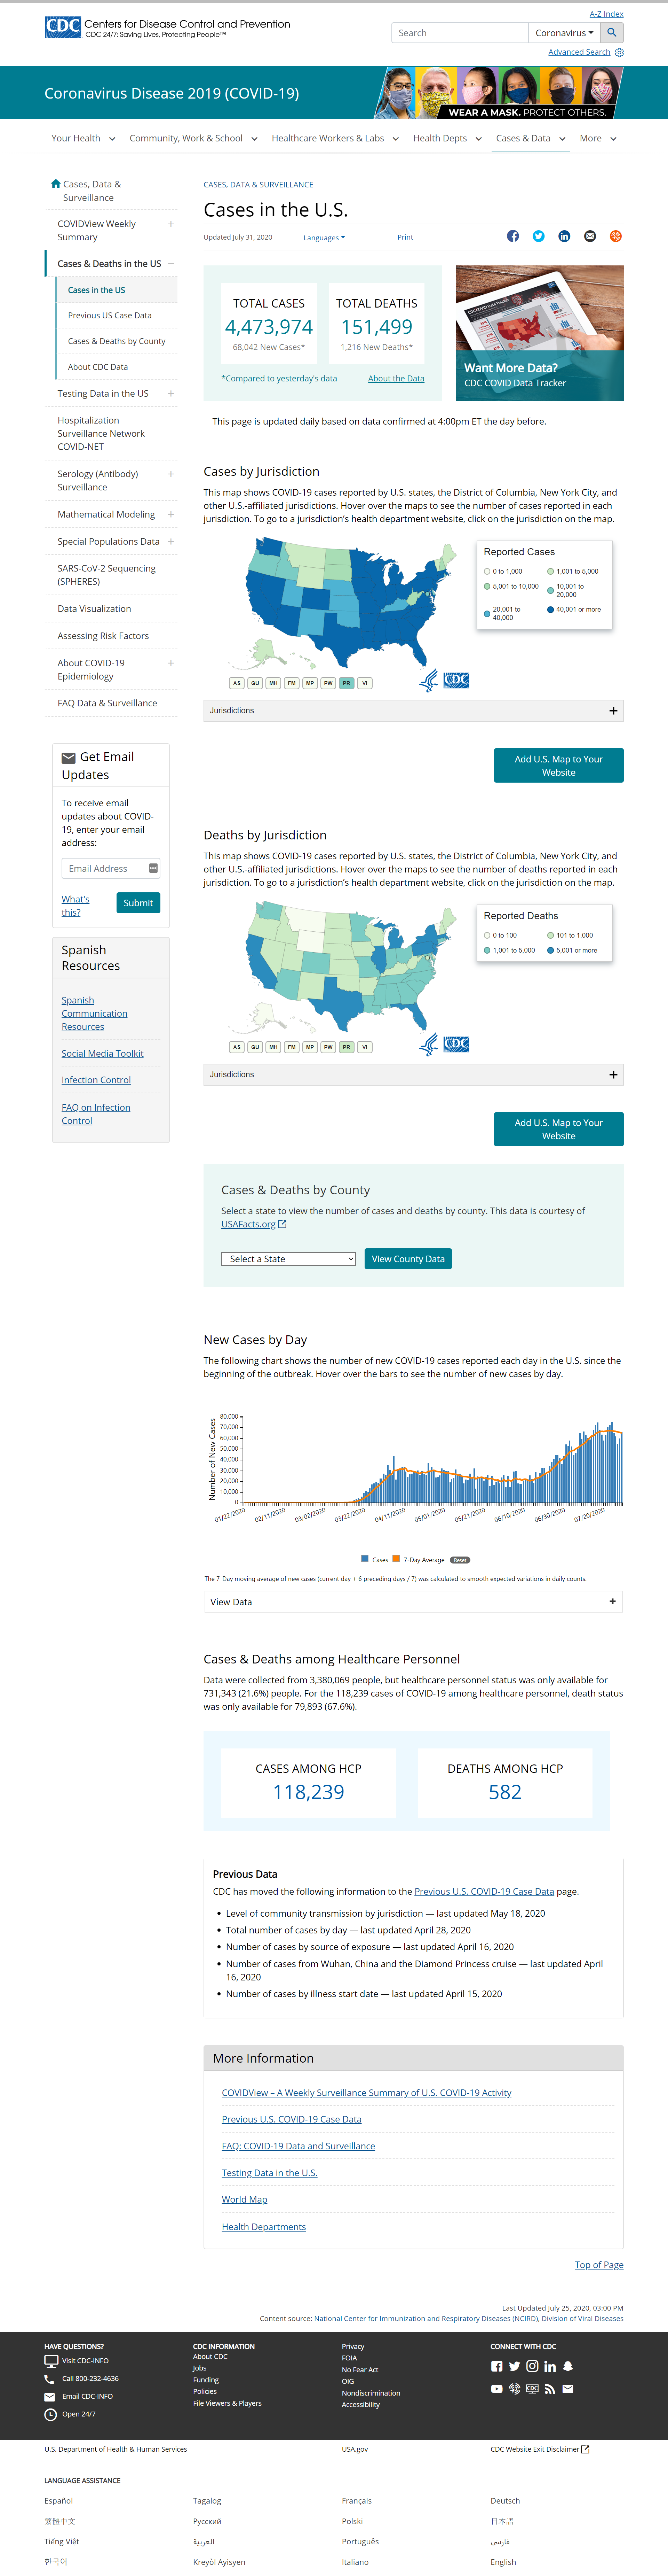Viewport: 668px width, 2576px height.
Task: Open About the Data link
Action: [x=396, y=379]
